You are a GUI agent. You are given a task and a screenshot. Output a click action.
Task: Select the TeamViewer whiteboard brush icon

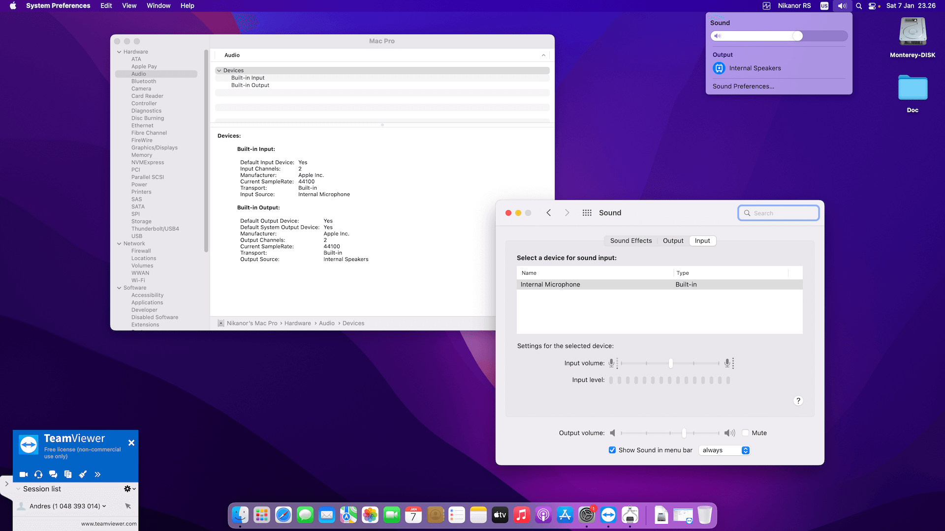click(83, 474)
